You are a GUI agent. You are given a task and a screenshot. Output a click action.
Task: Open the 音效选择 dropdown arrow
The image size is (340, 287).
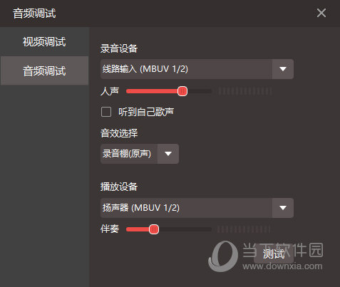click(168, 154)
